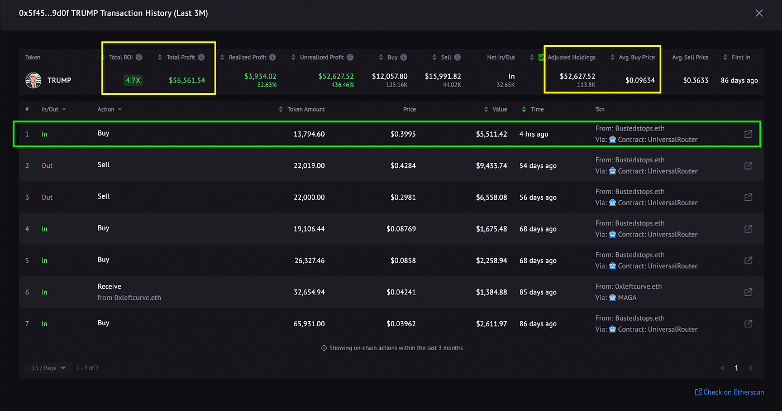Go to next page arrow
The width and height of the screenshot is (782, 411).
click(x=751, y=368)
